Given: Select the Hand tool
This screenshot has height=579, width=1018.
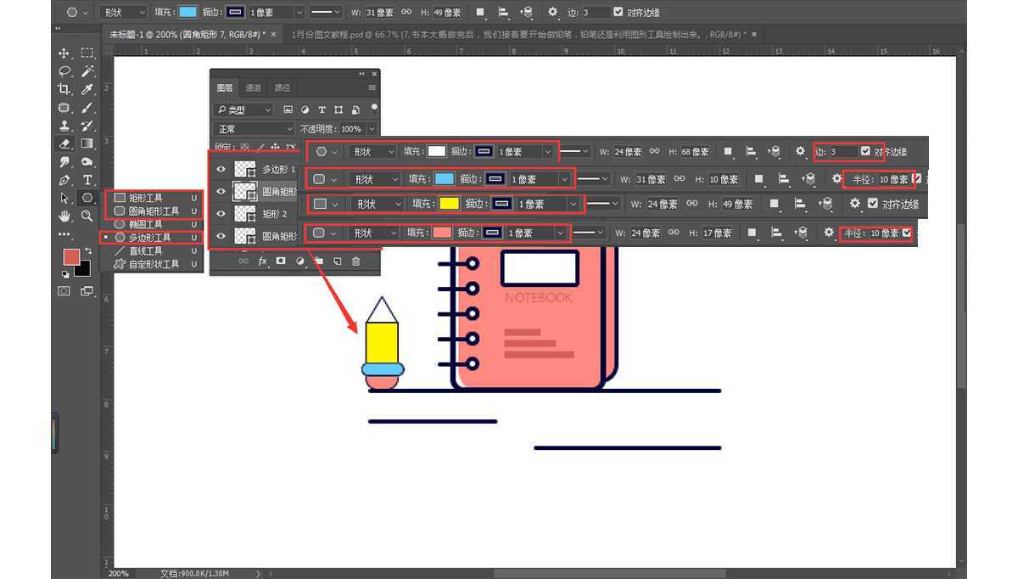Looking at the screenshot, I should (x=64, y=216).
